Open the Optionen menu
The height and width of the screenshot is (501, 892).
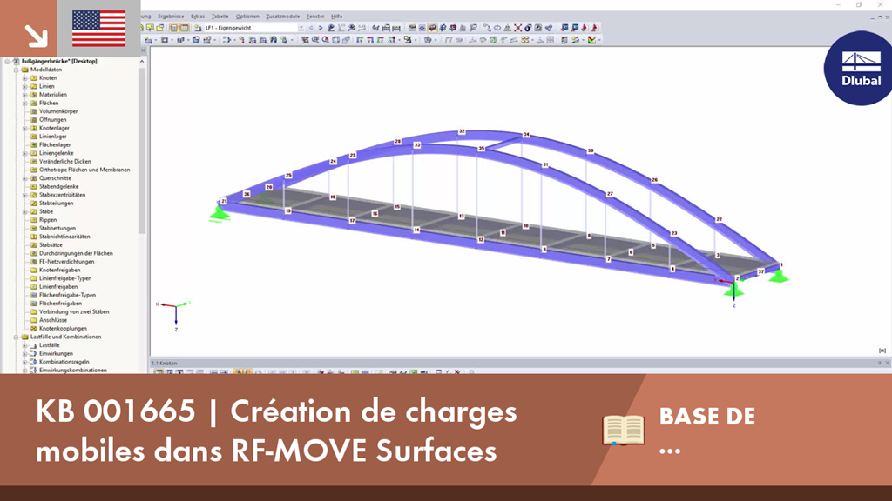247,17
